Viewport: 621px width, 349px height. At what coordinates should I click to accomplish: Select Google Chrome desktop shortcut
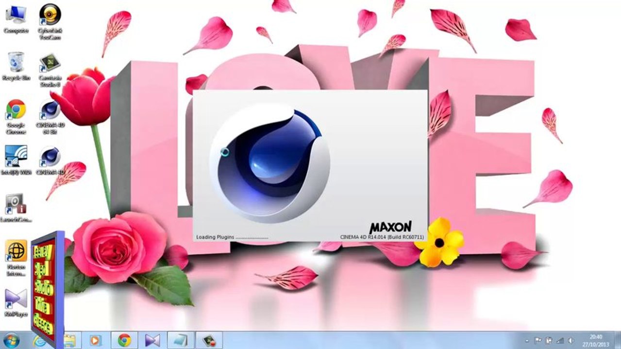pyautogui.click(x=16, y=117)
